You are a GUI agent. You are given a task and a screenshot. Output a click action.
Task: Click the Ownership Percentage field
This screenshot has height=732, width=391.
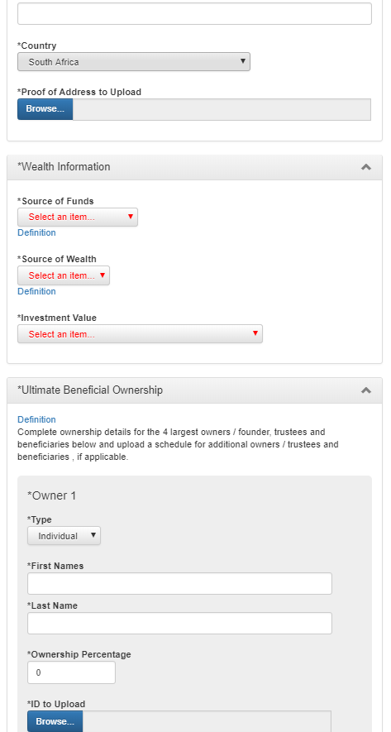(71, 672)
